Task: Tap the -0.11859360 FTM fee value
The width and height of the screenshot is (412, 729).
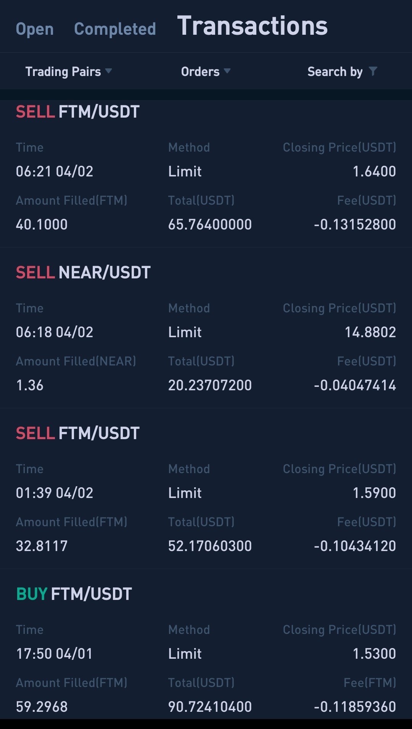Action: (x=355, y=707)
